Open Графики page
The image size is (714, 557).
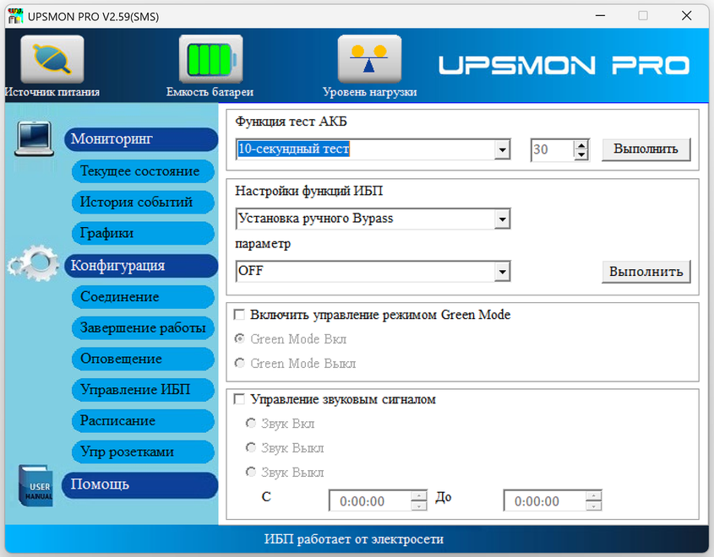[x=143, y=233]
